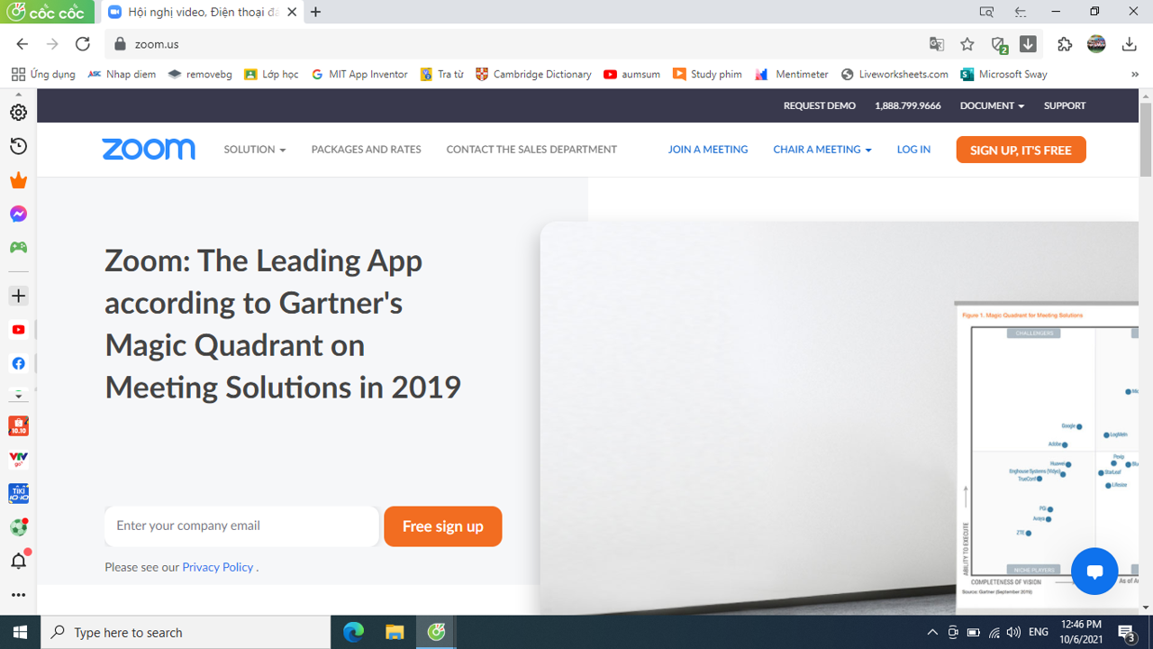The image size is (1153, 649).
Task: Open CONTACT THE SALES DEPARTMENT link
Action: click(531, 150)
